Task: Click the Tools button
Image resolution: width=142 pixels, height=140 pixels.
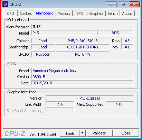Action: click(70, 133)
